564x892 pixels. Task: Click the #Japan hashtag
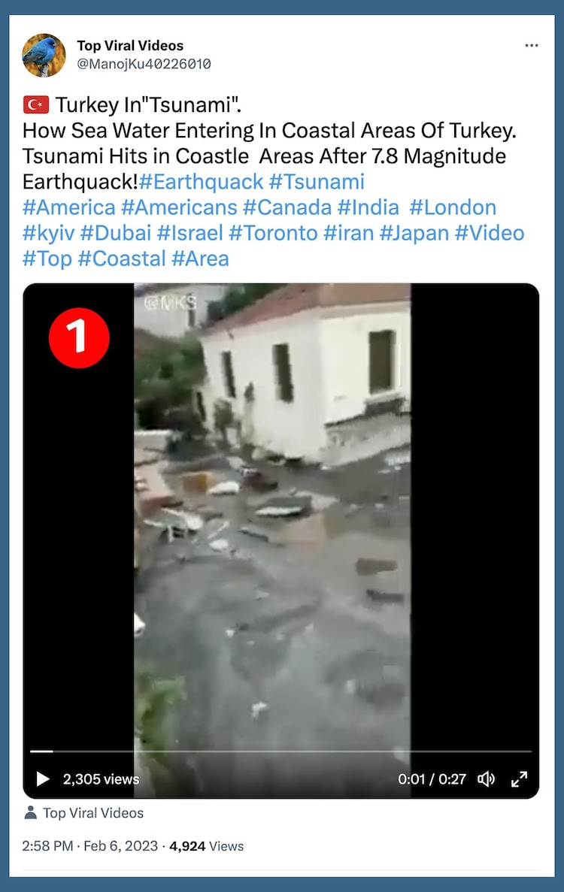[x=414, y=233]
